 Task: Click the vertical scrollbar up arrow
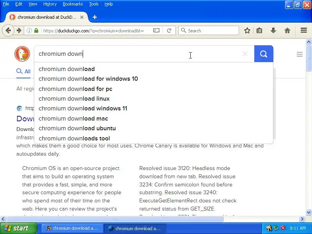coord(308,42)
